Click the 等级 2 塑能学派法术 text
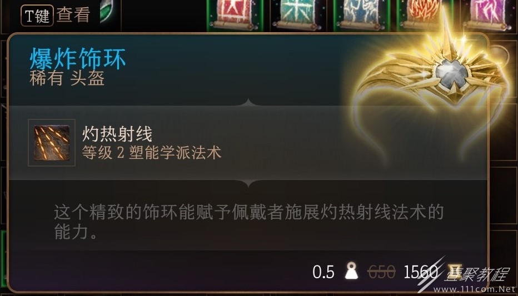The image size is (518, 296). (x=152, y=153)
